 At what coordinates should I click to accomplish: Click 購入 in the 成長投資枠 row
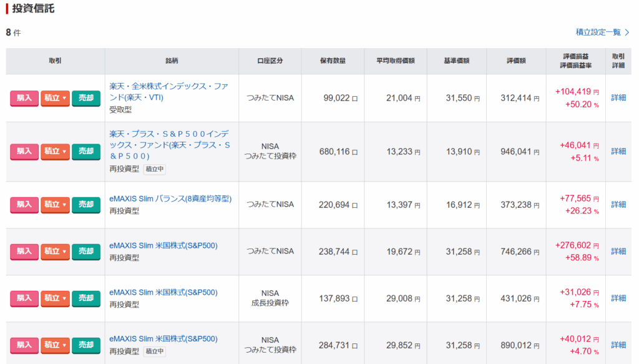(x=24, y=298)
